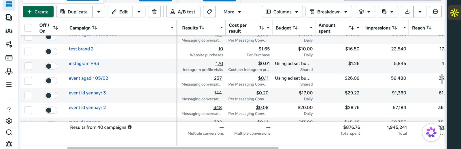Click the yellow asterisk icon on right

click(454, 13)
